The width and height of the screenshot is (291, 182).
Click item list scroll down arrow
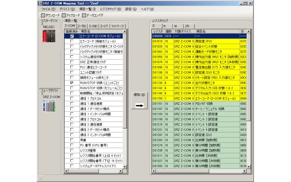125,167
